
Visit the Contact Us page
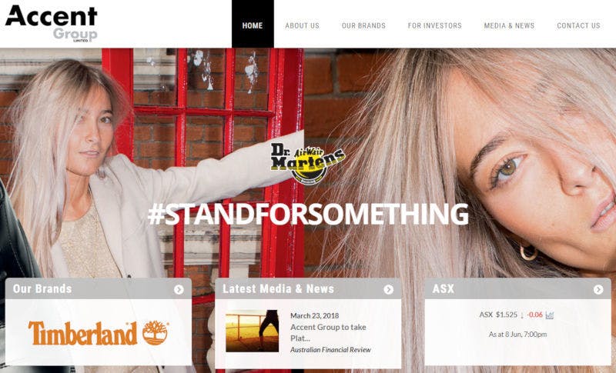click(x=579, y=25)
